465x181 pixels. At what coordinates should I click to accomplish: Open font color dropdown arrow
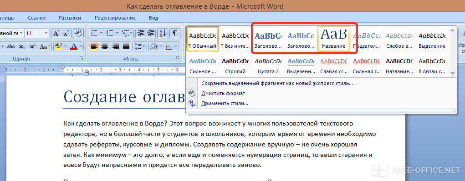click(x=81, y=46)
